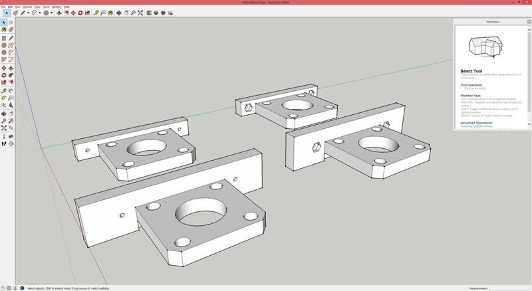Open the Tools menu
532x291 pixels.
(46, 7)
